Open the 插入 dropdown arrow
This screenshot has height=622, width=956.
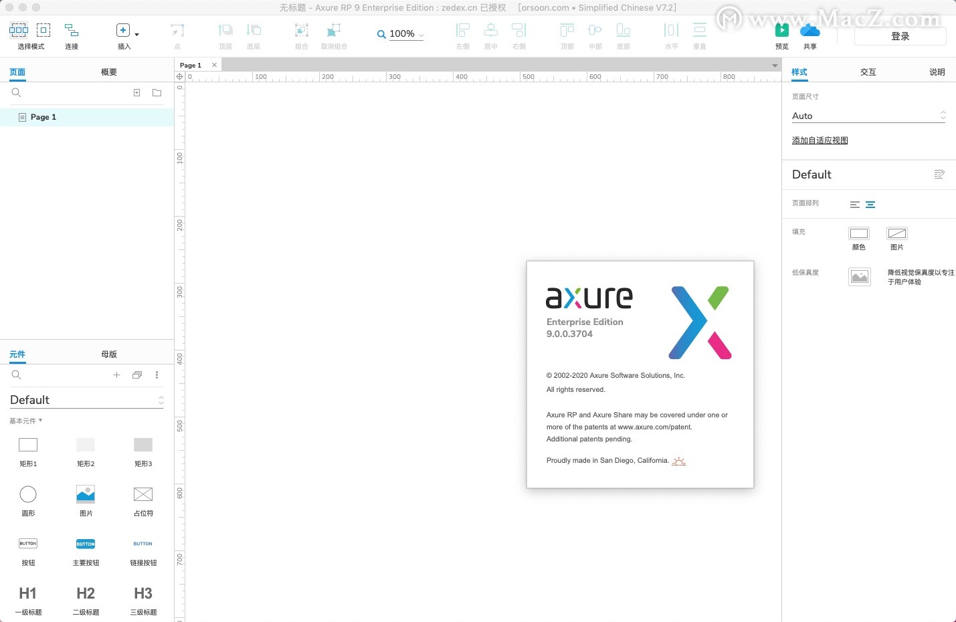[137, 34]
